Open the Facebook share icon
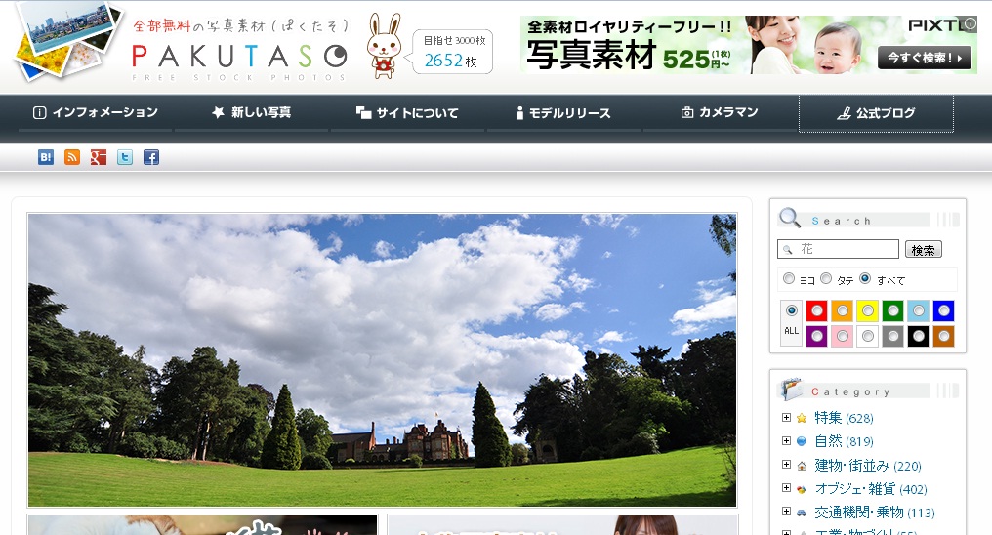Viewport: 992px width, 535px height. click(150, 157)
